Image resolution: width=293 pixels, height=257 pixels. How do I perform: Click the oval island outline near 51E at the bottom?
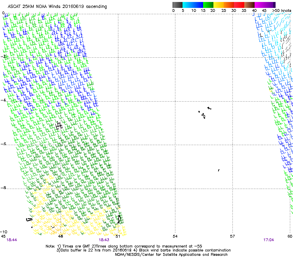(119, 219)
